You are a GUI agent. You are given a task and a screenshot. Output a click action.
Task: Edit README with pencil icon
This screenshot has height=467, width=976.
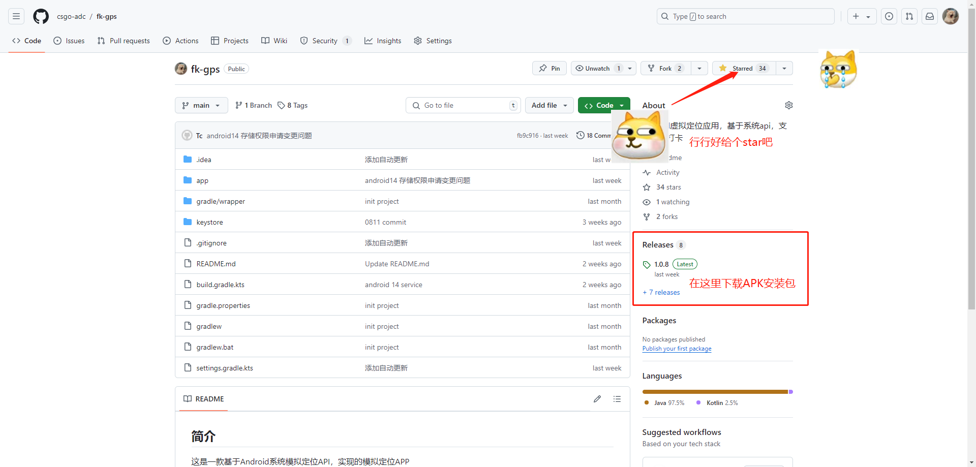click(x=597, y=399)
